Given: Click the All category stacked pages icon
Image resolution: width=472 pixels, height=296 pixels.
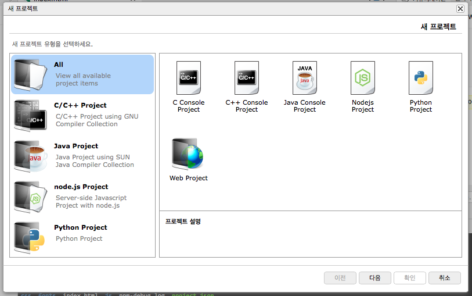Looking at the screenshot, I should pos(30,75).
